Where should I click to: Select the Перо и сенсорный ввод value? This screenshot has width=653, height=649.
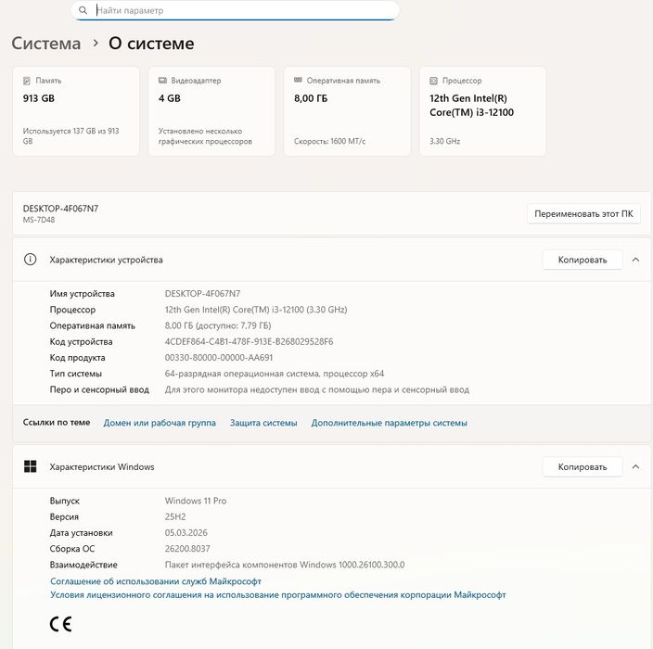[x=317, y=389]
